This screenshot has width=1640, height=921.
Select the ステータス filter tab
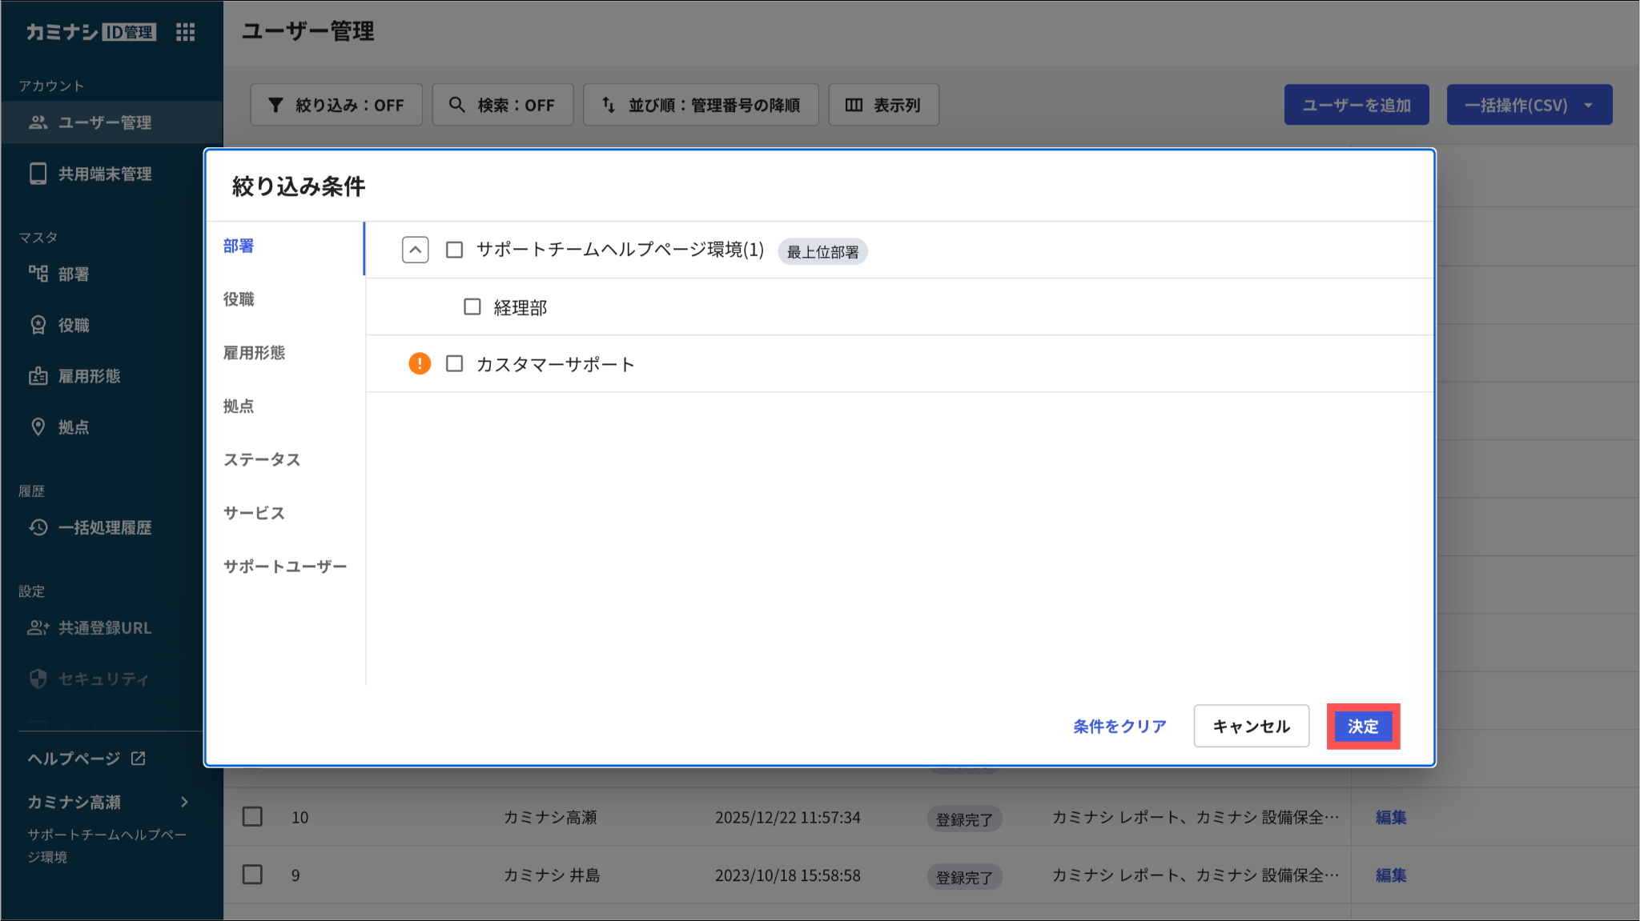pyautogui.click(x=262, y=459)
